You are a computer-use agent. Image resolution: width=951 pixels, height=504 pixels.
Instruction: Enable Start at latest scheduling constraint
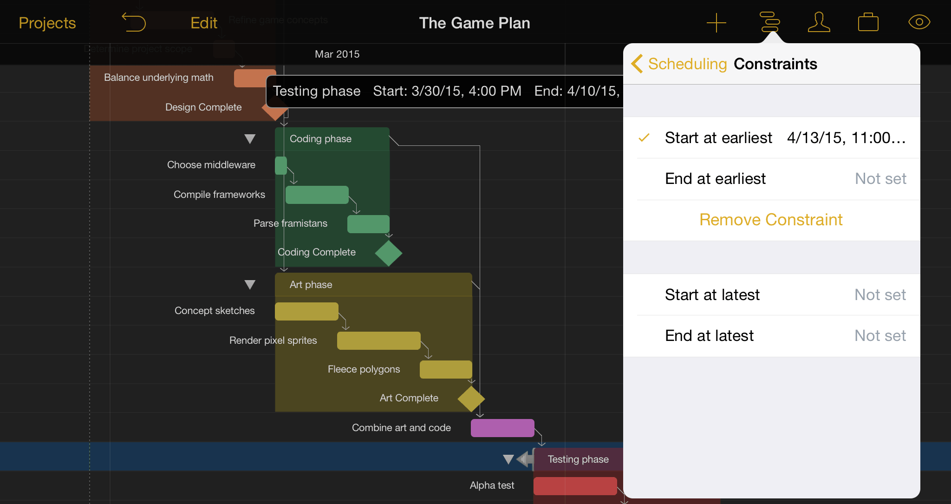[x=713, y=295]
